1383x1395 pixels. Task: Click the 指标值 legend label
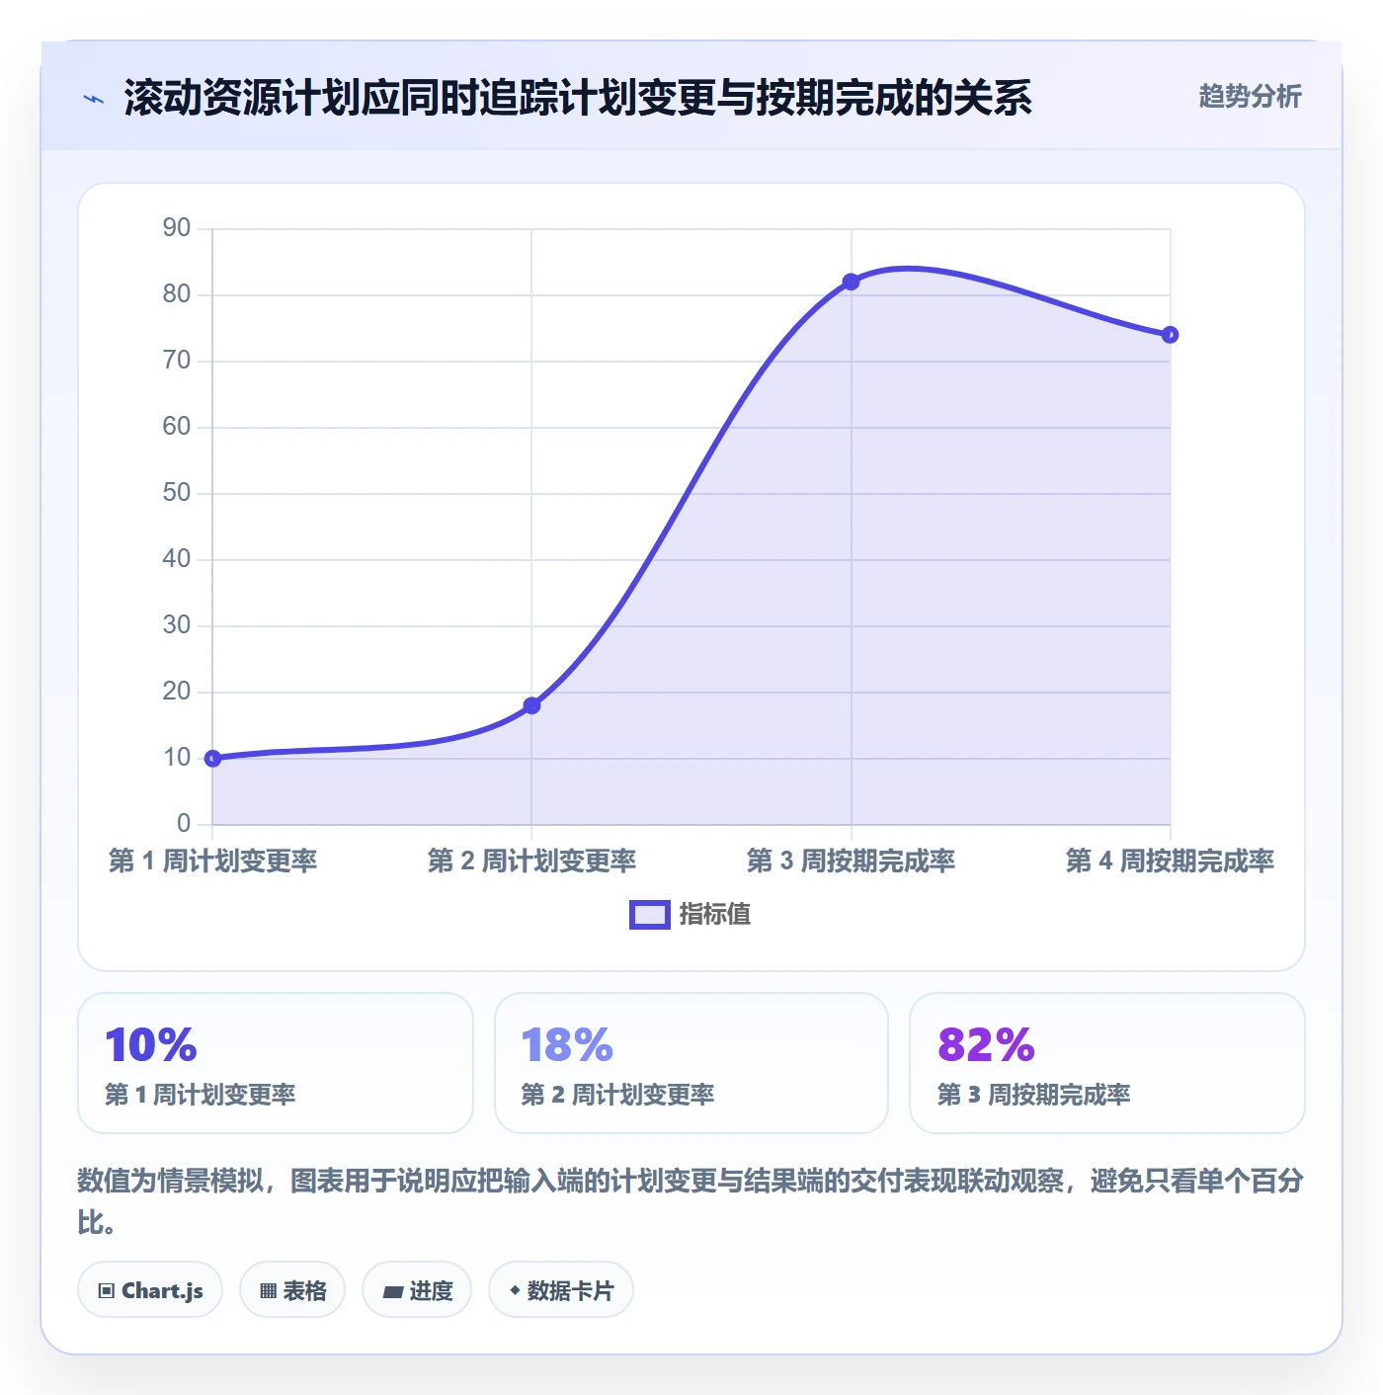[715, 915]
